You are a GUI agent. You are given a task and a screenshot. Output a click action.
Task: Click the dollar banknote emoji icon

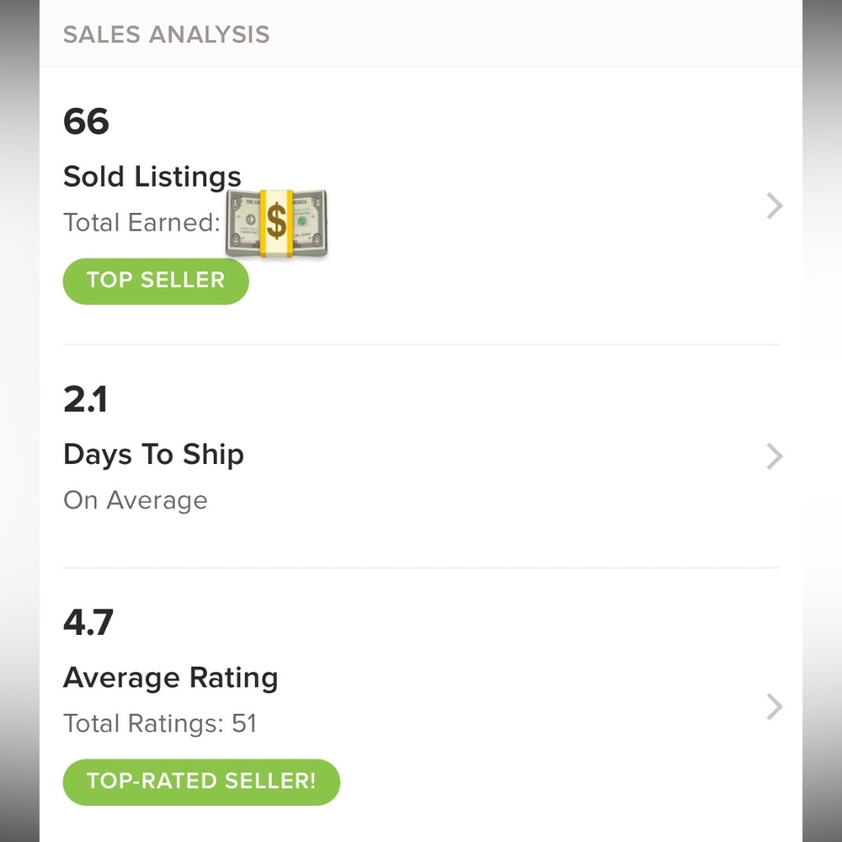(276, 223)
